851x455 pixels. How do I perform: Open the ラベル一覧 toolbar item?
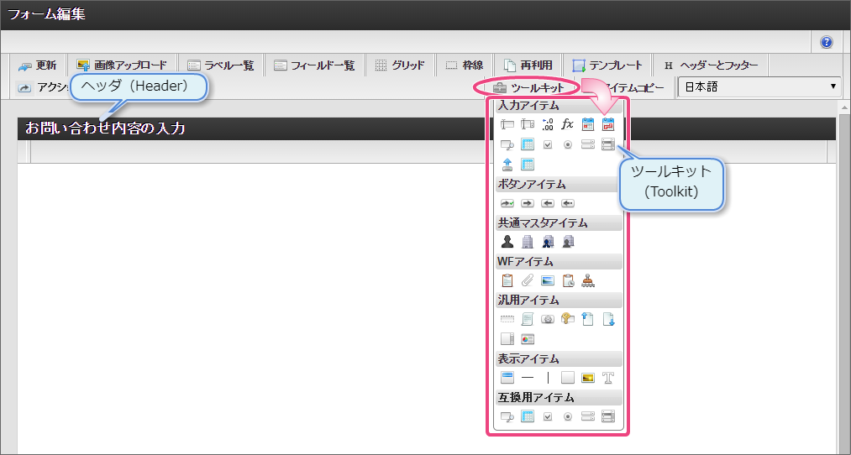click(x=221, y=65)
